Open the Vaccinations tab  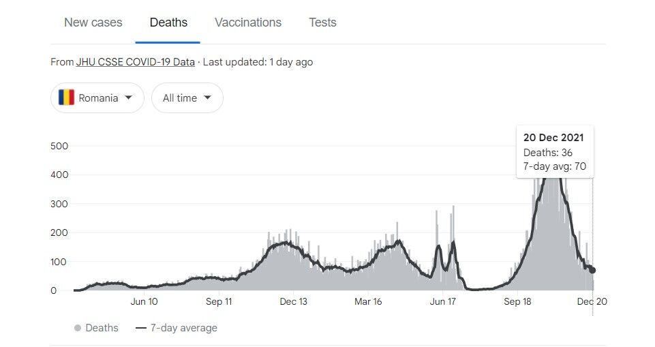[248, 22]
